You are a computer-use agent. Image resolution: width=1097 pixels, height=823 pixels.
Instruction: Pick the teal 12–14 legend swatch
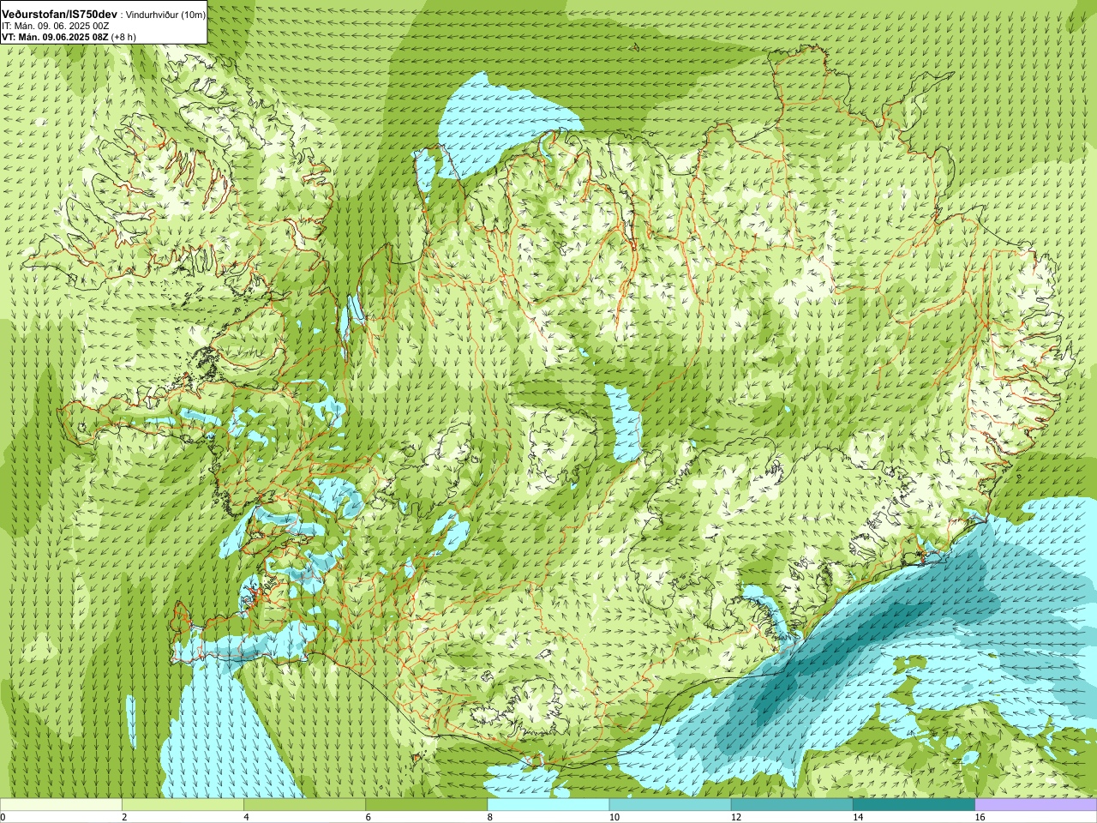point(792,805)
